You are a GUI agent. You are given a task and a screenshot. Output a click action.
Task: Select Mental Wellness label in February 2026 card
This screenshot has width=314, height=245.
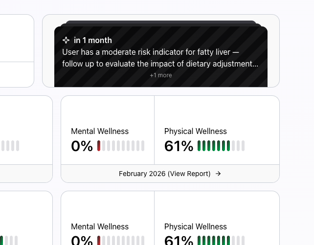coord(100,131)
